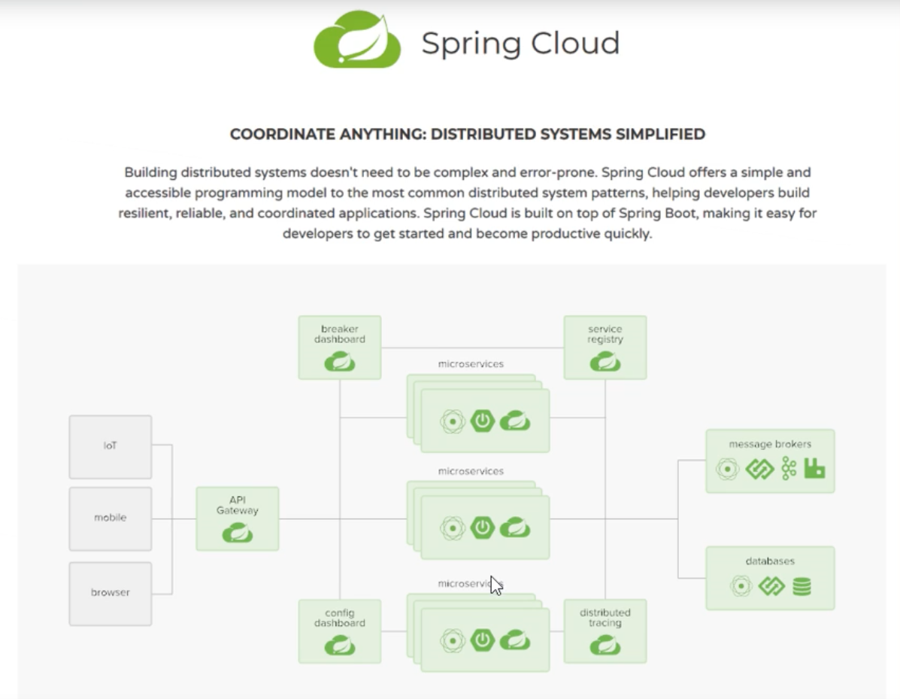Select the factory-shaped icon in message brokers
This screenshot has width=900, height=699.
(814, 469)
